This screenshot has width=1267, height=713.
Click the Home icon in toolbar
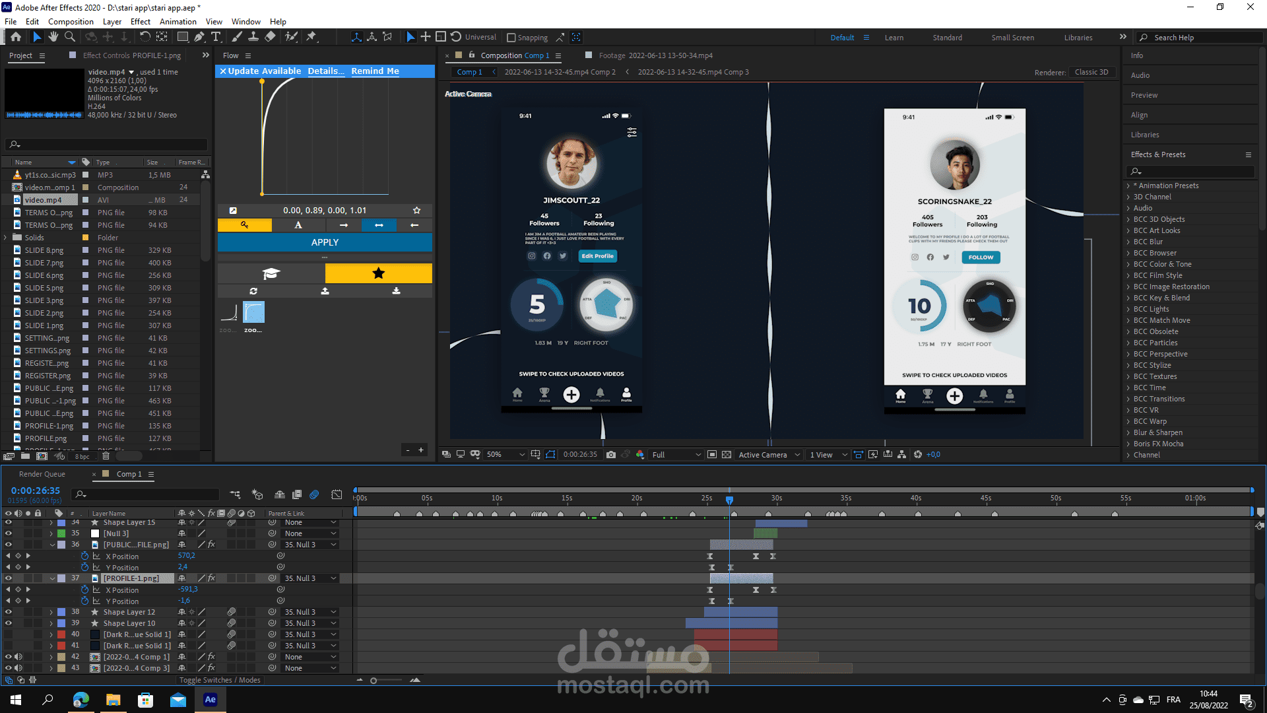click(x=16, y=37)
